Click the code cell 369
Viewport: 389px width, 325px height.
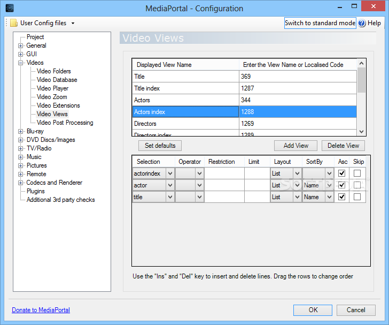(x=298, y=77)
